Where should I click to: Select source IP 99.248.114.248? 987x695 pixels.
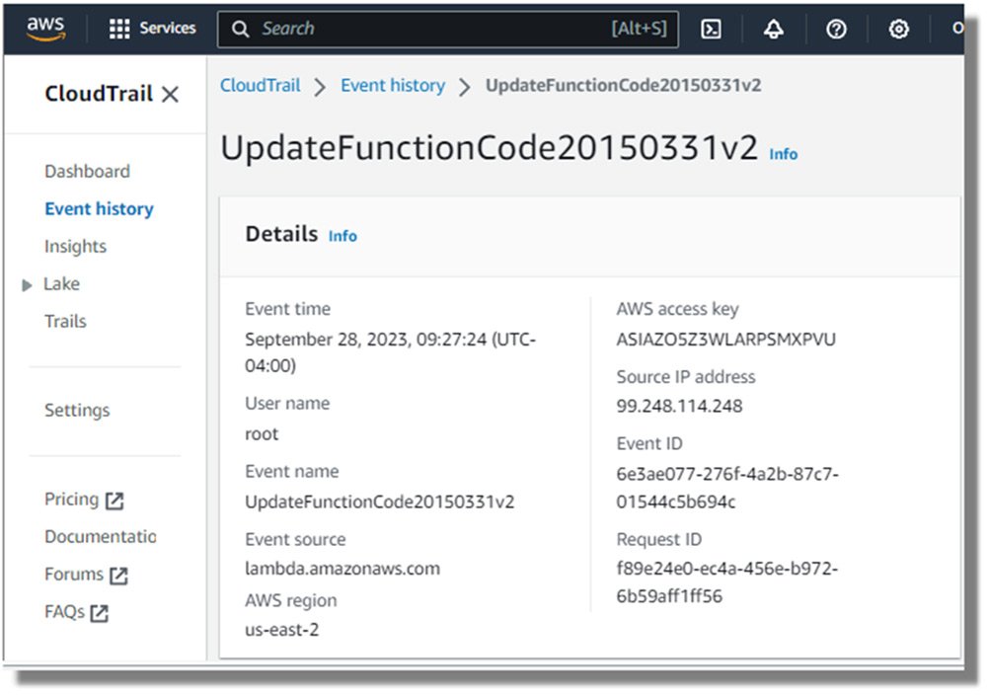679,406
